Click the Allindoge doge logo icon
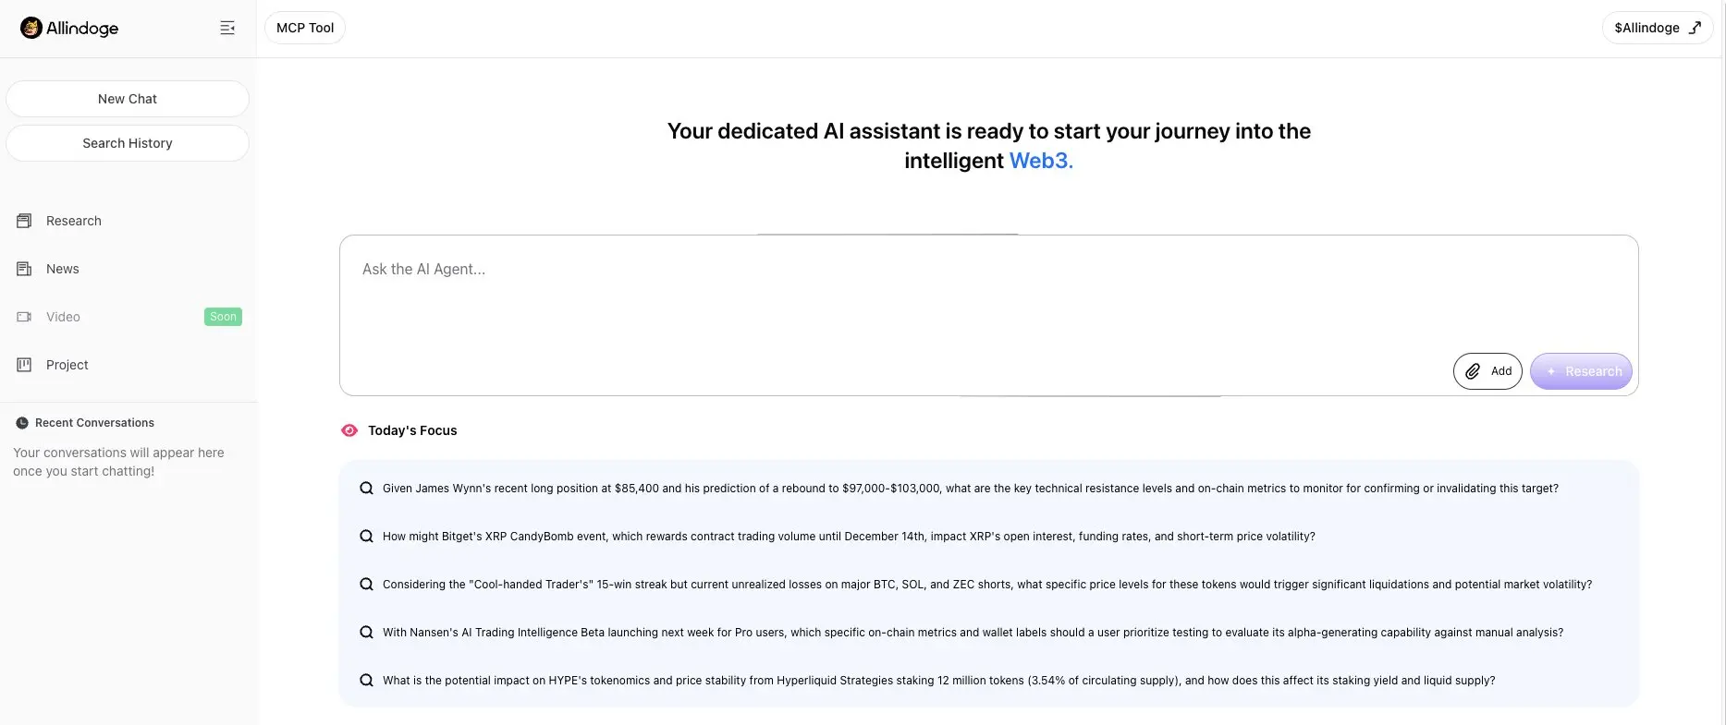The height and width of the screenshot is (725, 1726). [x=31, y=28]
